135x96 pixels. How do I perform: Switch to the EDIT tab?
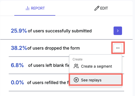[101, 8]
